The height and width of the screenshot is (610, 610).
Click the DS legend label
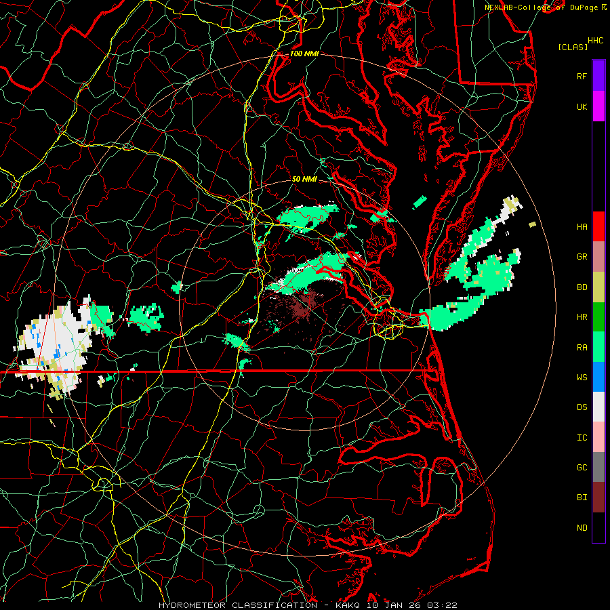(582, 407)
